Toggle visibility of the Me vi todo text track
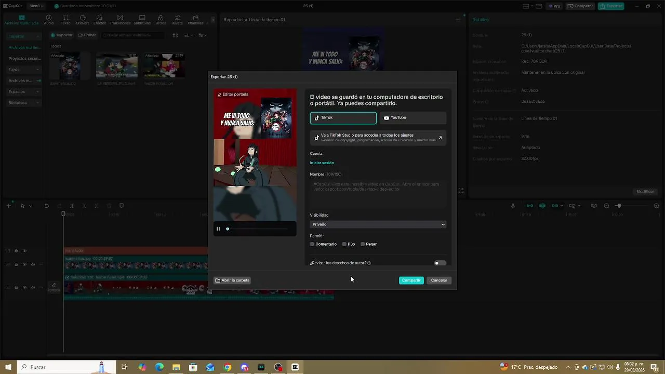The width and height of the screenshot is (665, 374). click(x=24, y=251)
